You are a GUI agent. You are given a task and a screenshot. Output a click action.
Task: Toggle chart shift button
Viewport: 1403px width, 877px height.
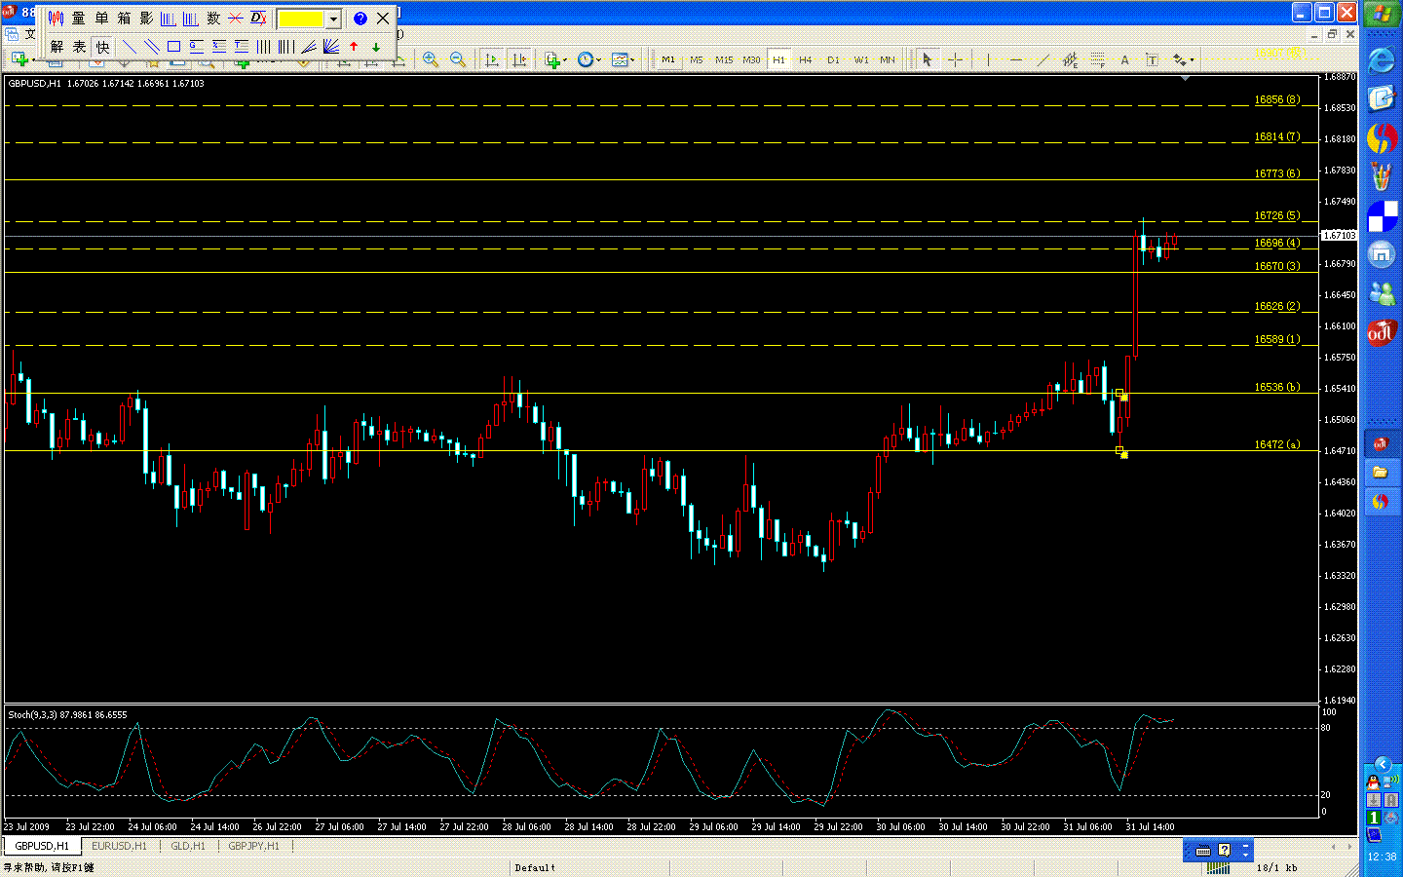coord(519,59)
